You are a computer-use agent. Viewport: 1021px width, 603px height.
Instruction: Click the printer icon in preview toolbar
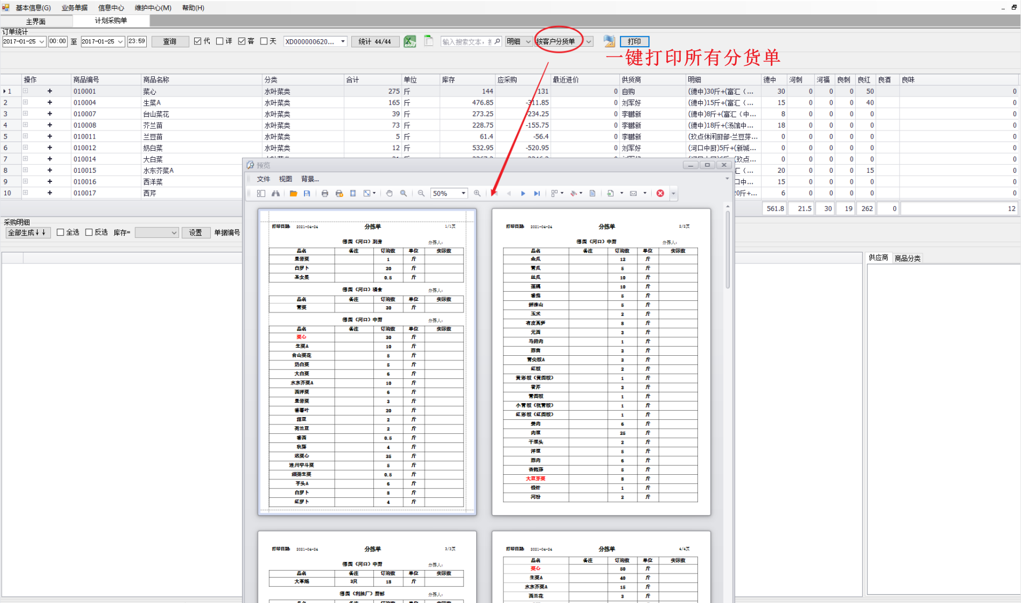[325, 193]
